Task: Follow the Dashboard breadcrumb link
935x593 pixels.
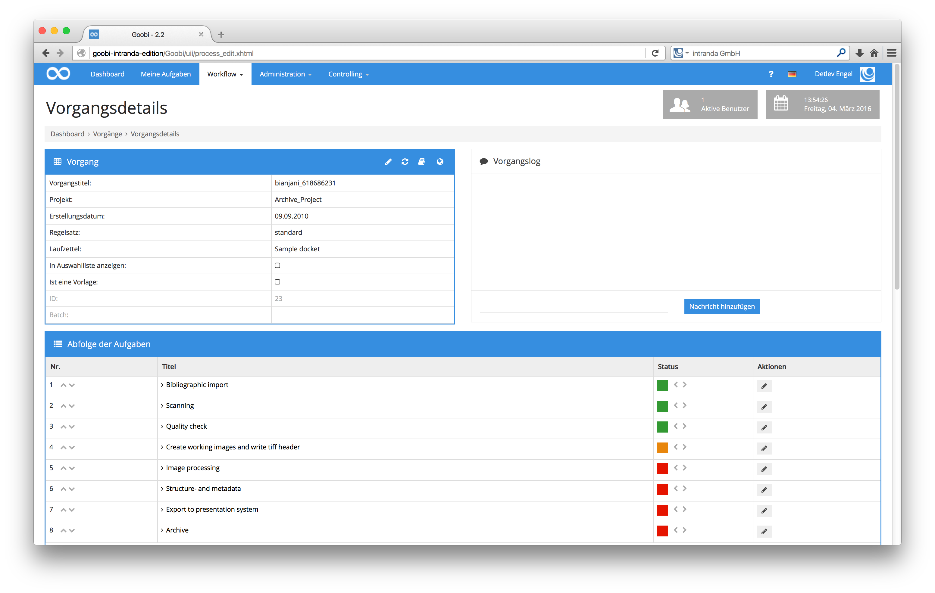Action: pyautogui.click(x=67, y=134)
